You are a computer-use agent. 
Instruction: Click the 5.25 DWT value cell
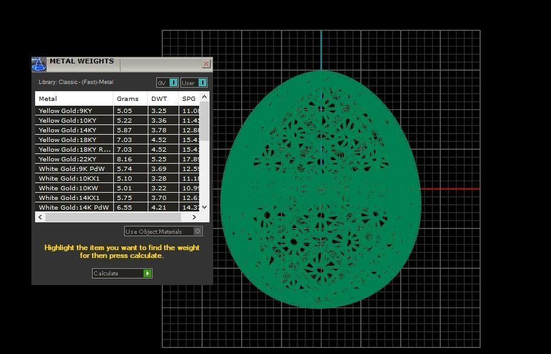click(163, 159)
